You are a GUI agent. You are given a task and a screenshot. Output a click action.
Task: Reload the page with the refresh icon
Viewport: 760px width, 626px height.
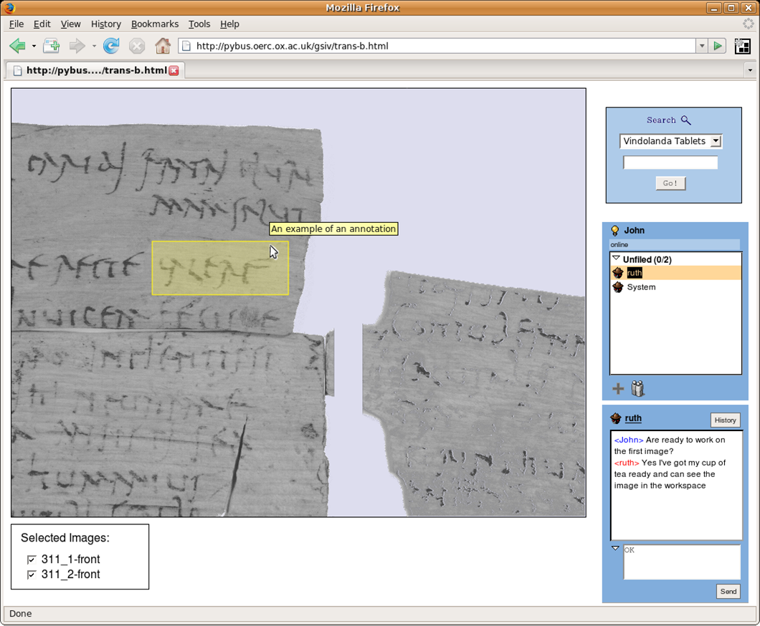coord(111,47)
